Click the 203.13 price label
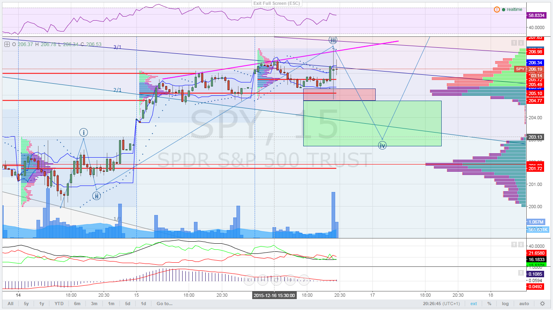Image resolution: width=553 pixels, height=310 pixels. (x=535, y=137)
